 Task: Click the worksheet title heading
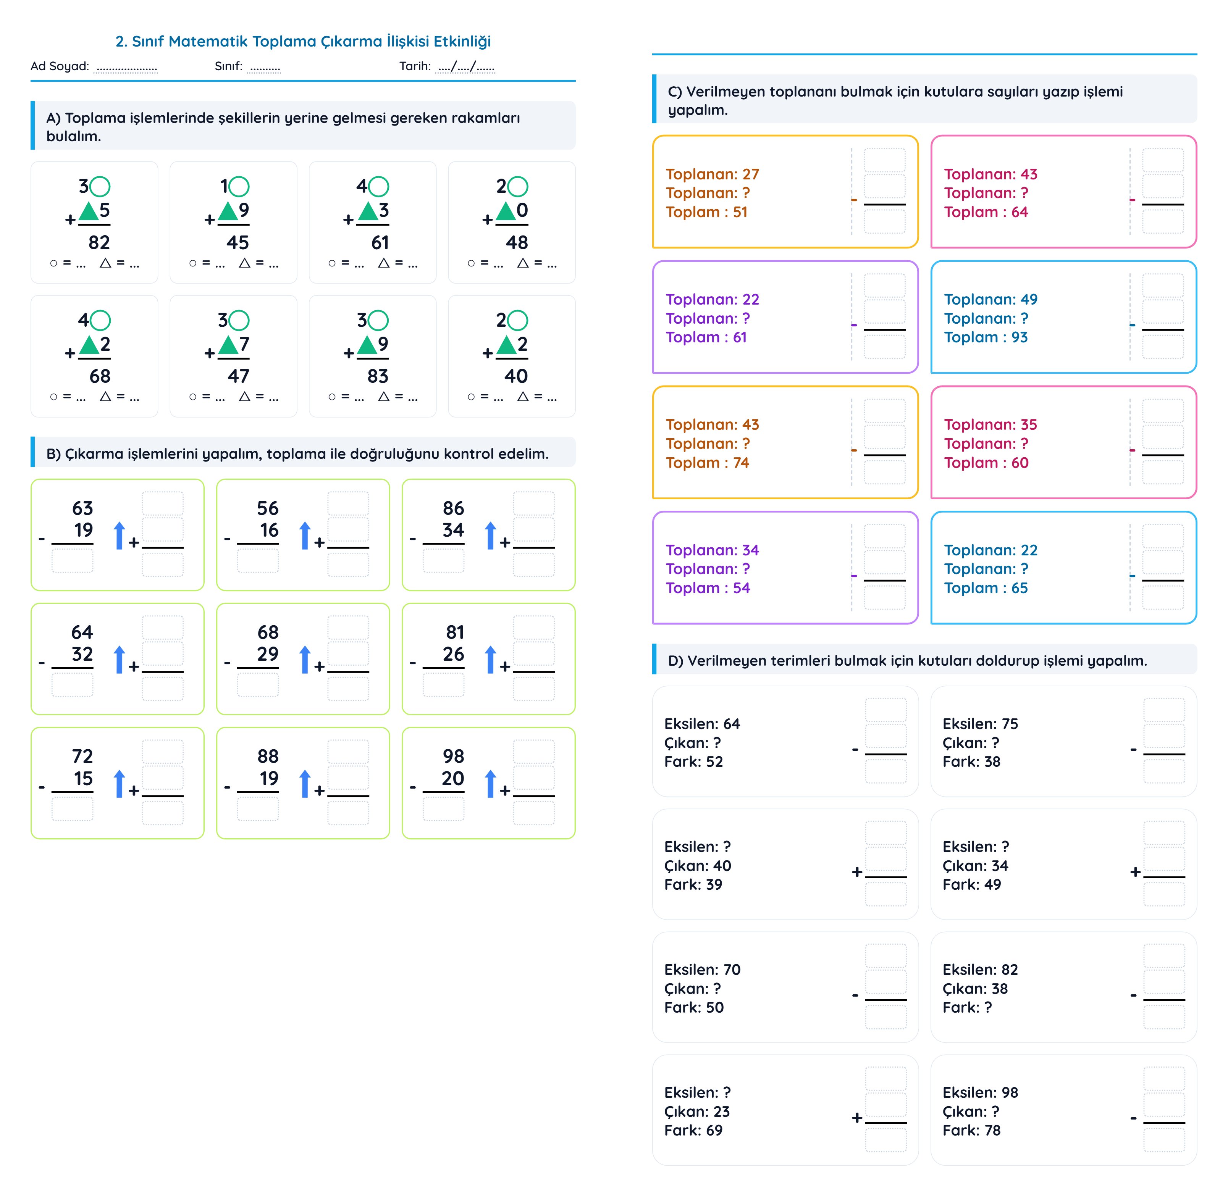[303, 42]
